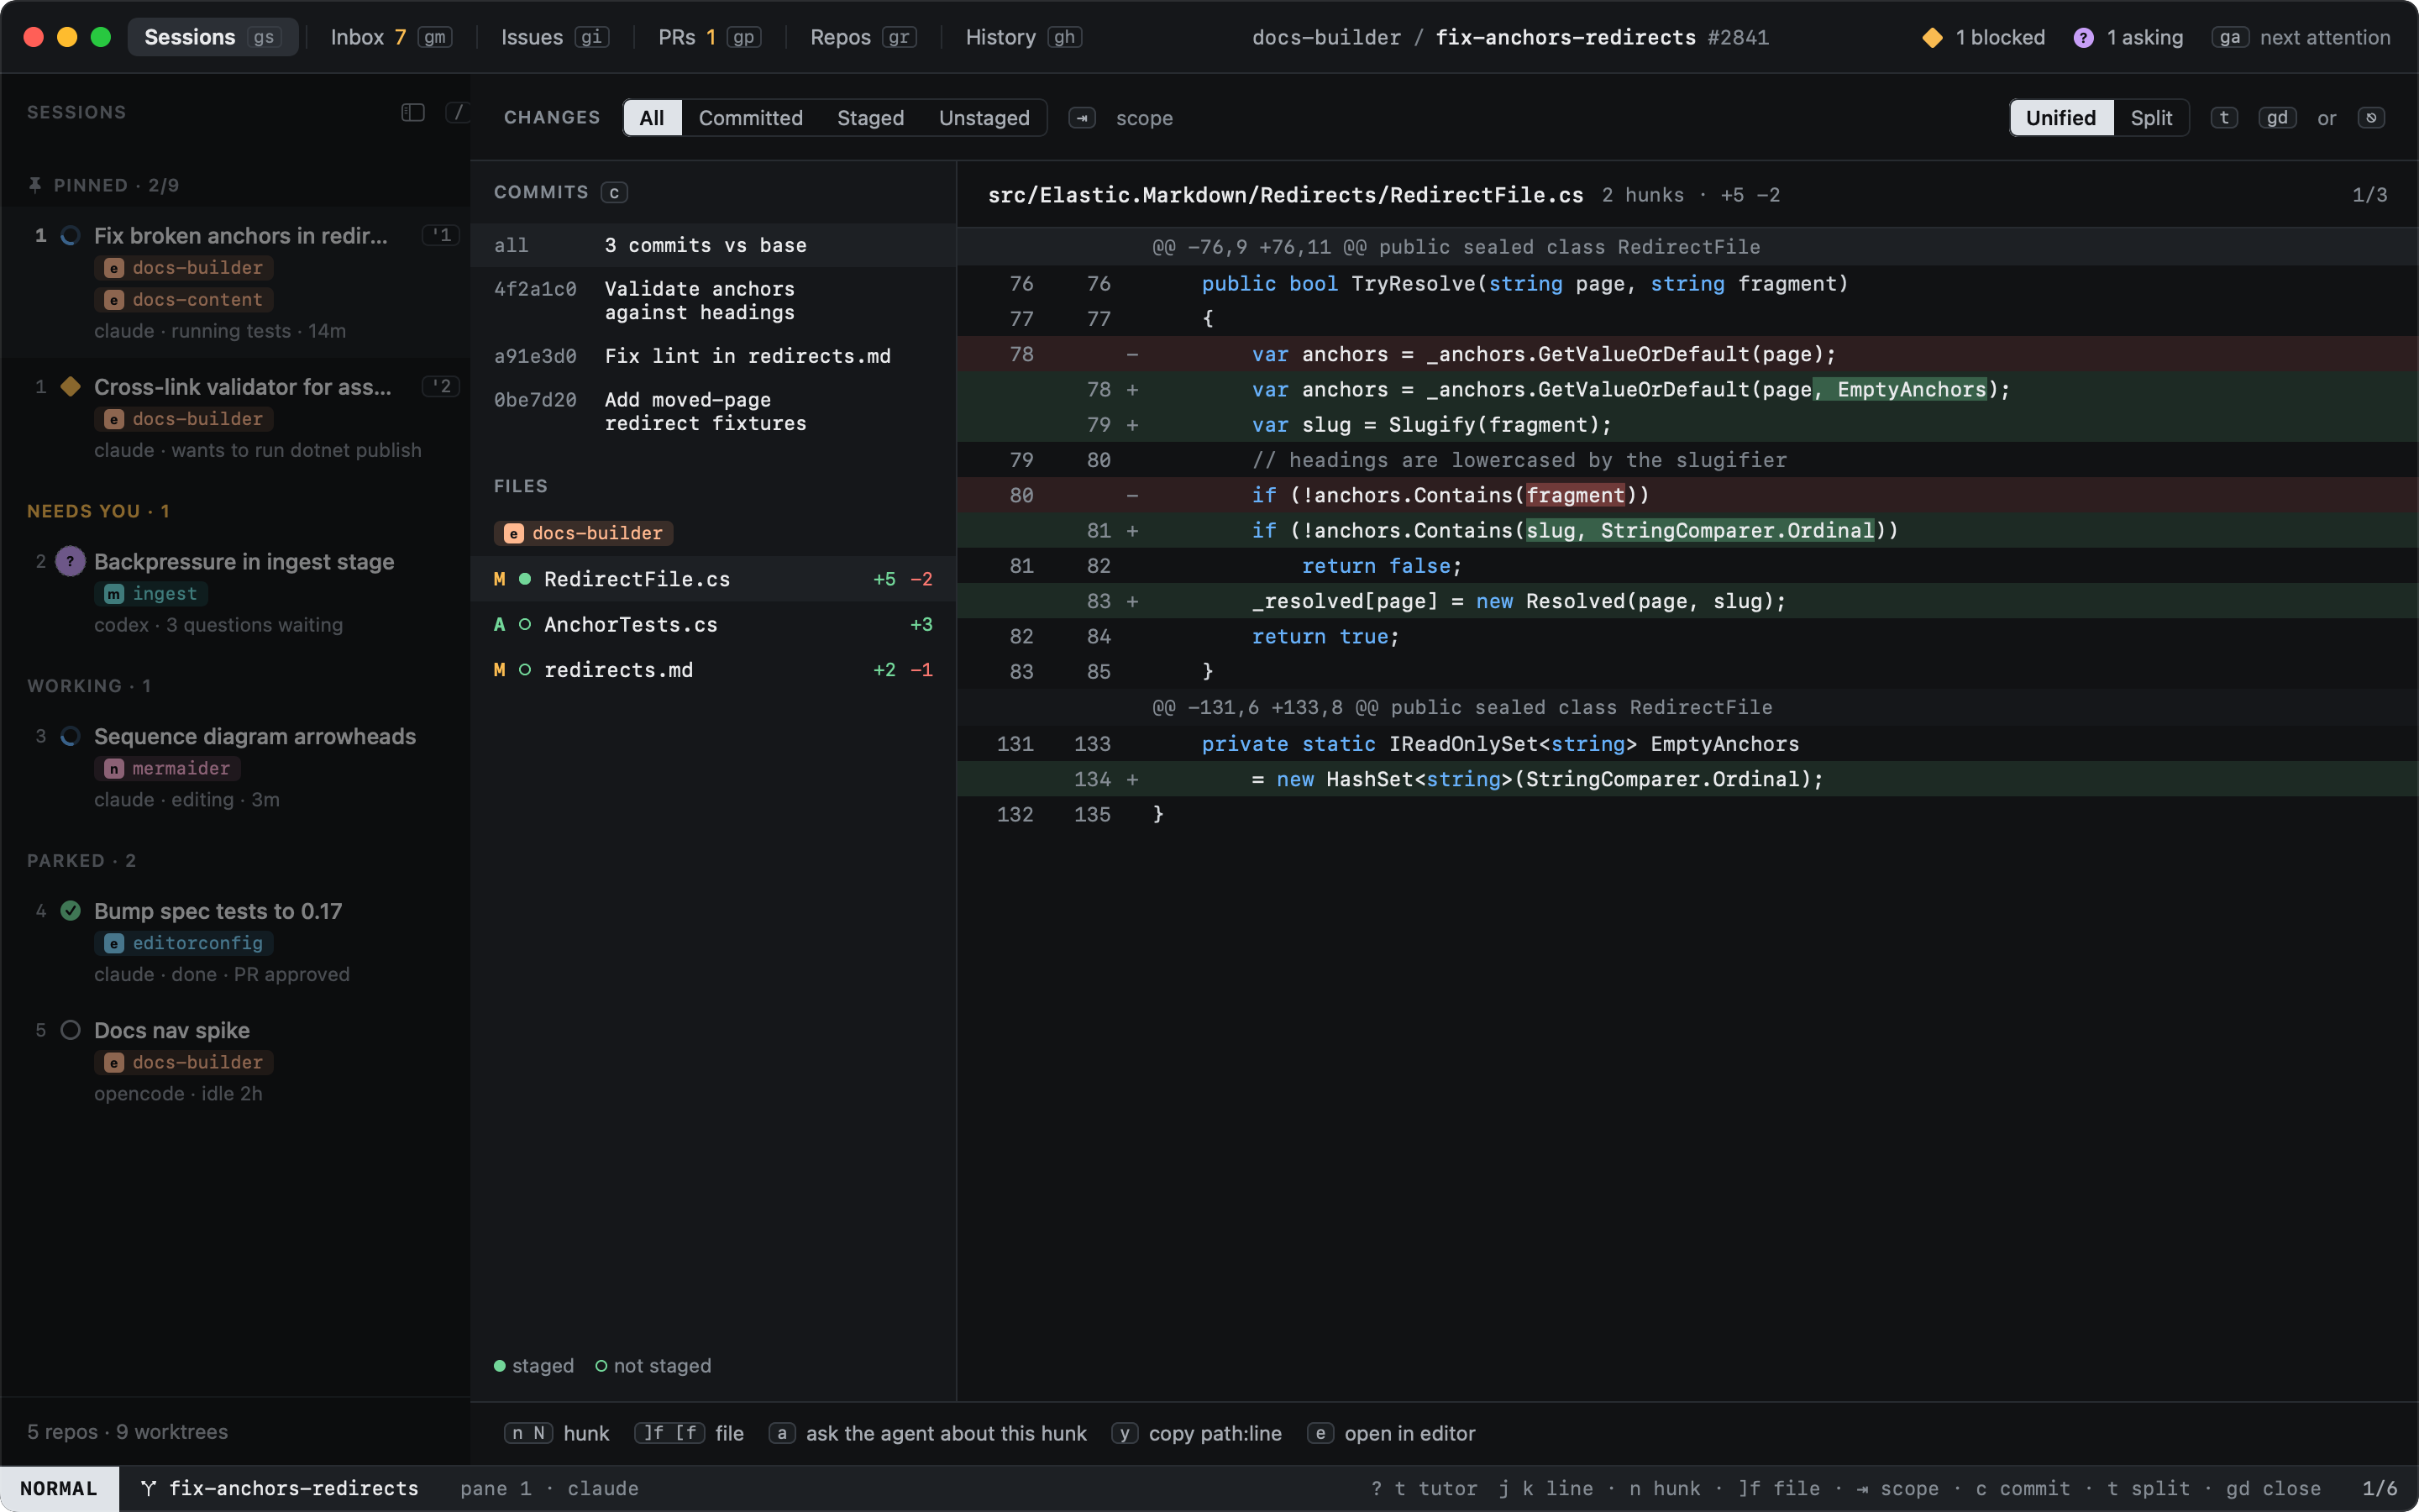Click the yellow diamond on Cross-link validator session
2419x1512 pixels.
70,386
